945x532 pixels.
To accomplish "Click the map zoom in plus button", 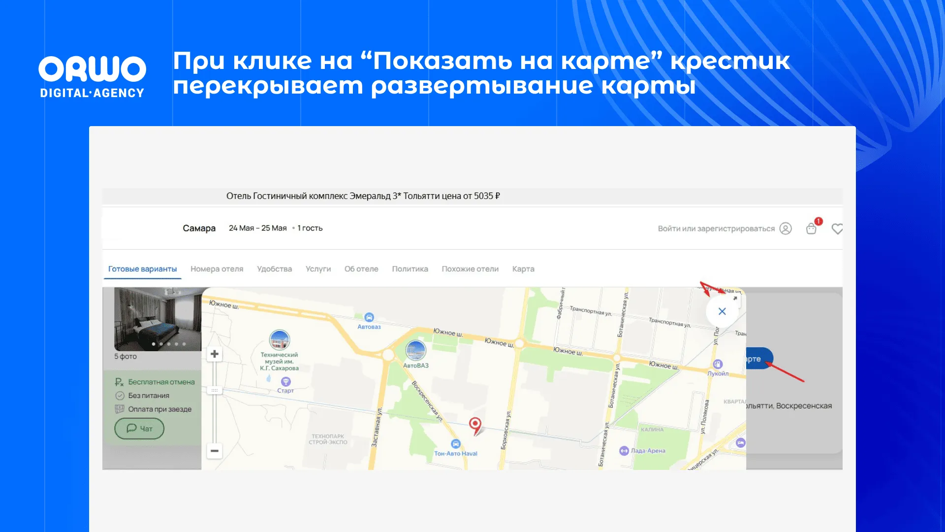I will click(x=215, y=354).
